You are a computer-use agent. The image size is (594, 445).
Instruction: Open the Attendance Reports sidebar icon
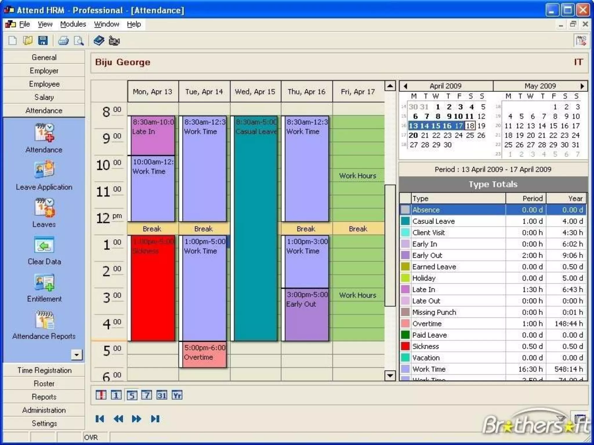(x=44, y=320)
